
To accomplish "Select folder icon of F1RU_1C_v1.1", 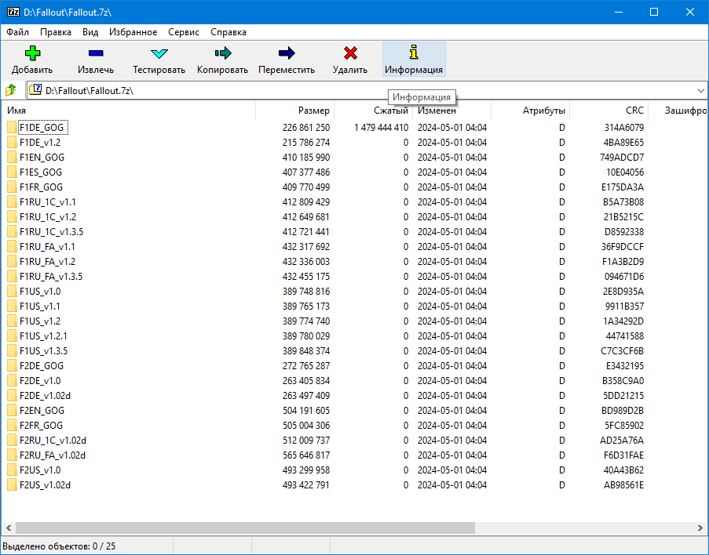I will coord(13,202).
